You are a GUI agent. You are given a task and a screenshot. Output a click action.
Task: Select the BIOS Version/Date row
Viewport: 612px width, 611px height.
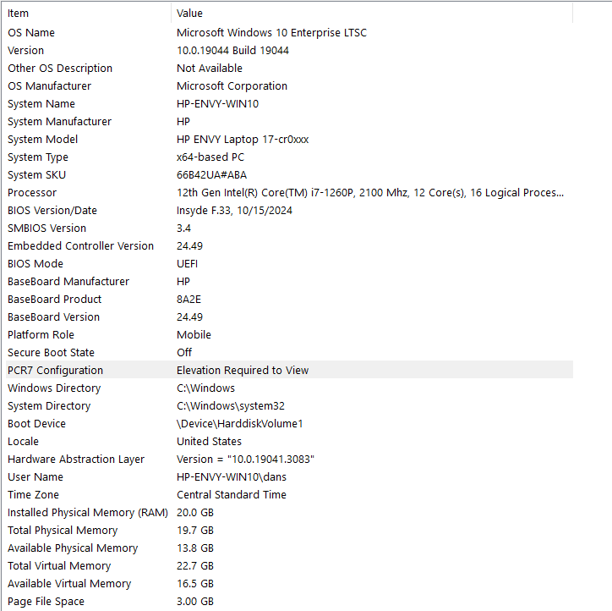pyautogui.click(x=289, y=211)
